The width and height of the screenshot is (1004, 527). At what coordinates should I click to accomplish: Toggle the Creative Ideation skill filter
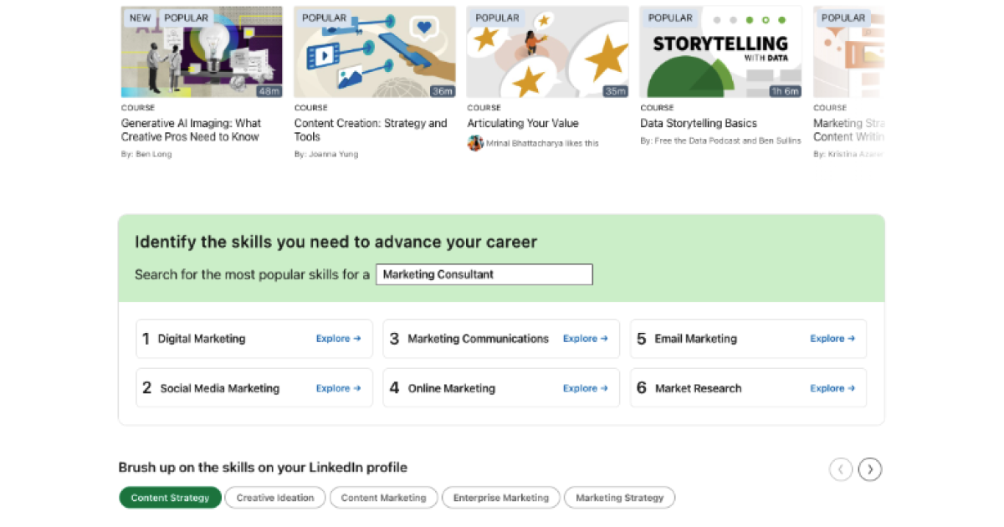(x=274, y=498)
